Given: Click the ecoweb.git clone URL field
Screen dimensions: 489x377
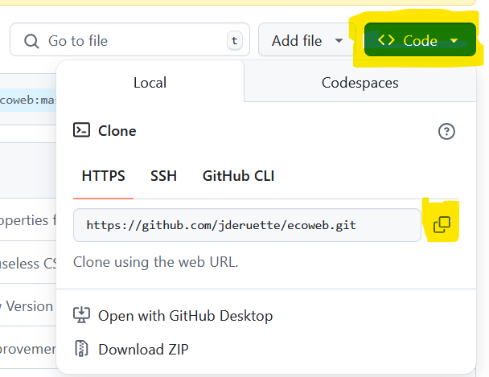Looking at the screenshot, I should pos(247,225).
